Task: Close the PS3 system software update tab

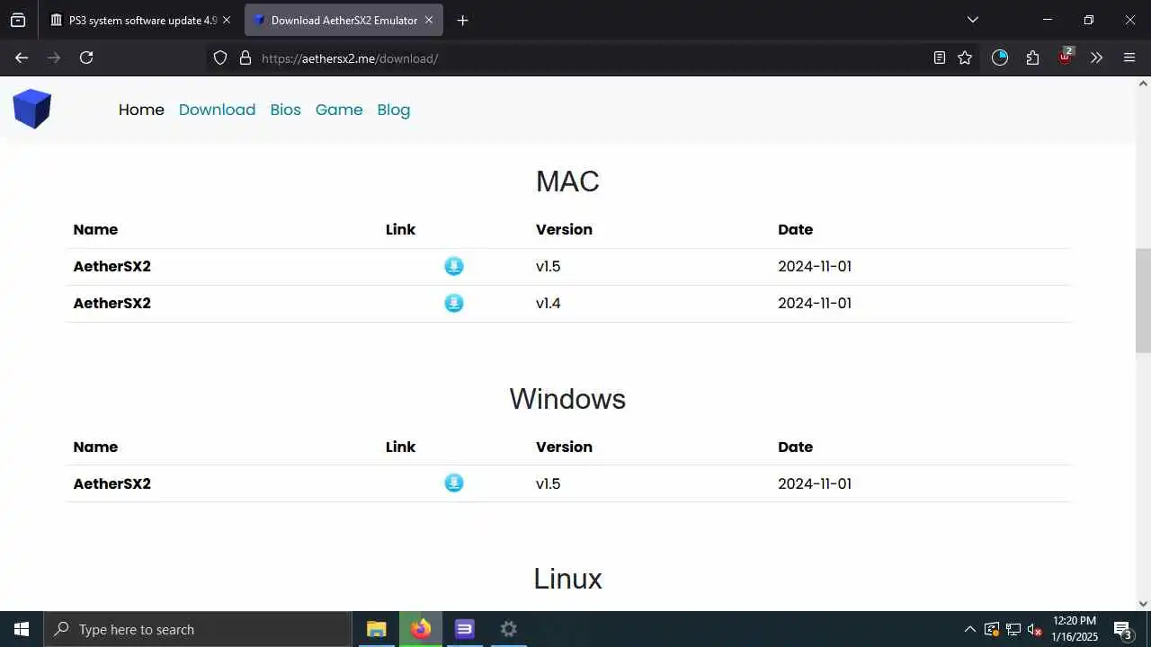Action: coord(227,20)
